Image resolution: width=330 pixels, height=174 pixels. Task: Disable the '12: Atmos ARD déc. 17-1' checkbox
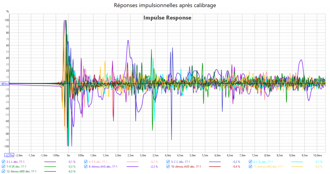[4, 171]
